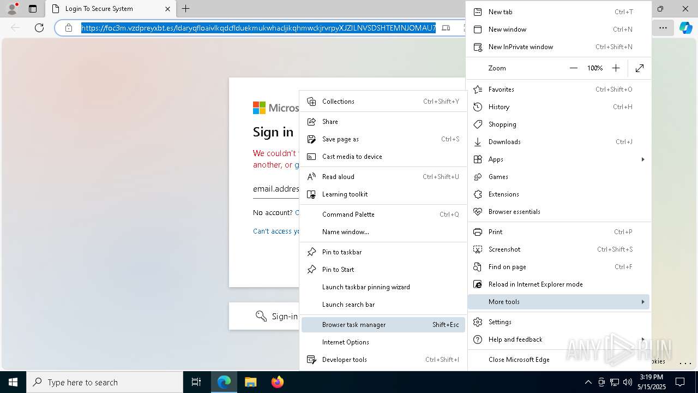The image size is (698, 393).
Task: Open the Windows Start menu
Action: tap(13, 382)
